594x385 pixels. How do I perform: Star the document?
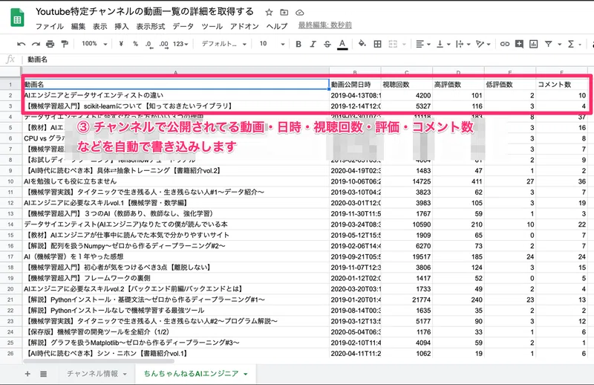(x=269, y=12)
